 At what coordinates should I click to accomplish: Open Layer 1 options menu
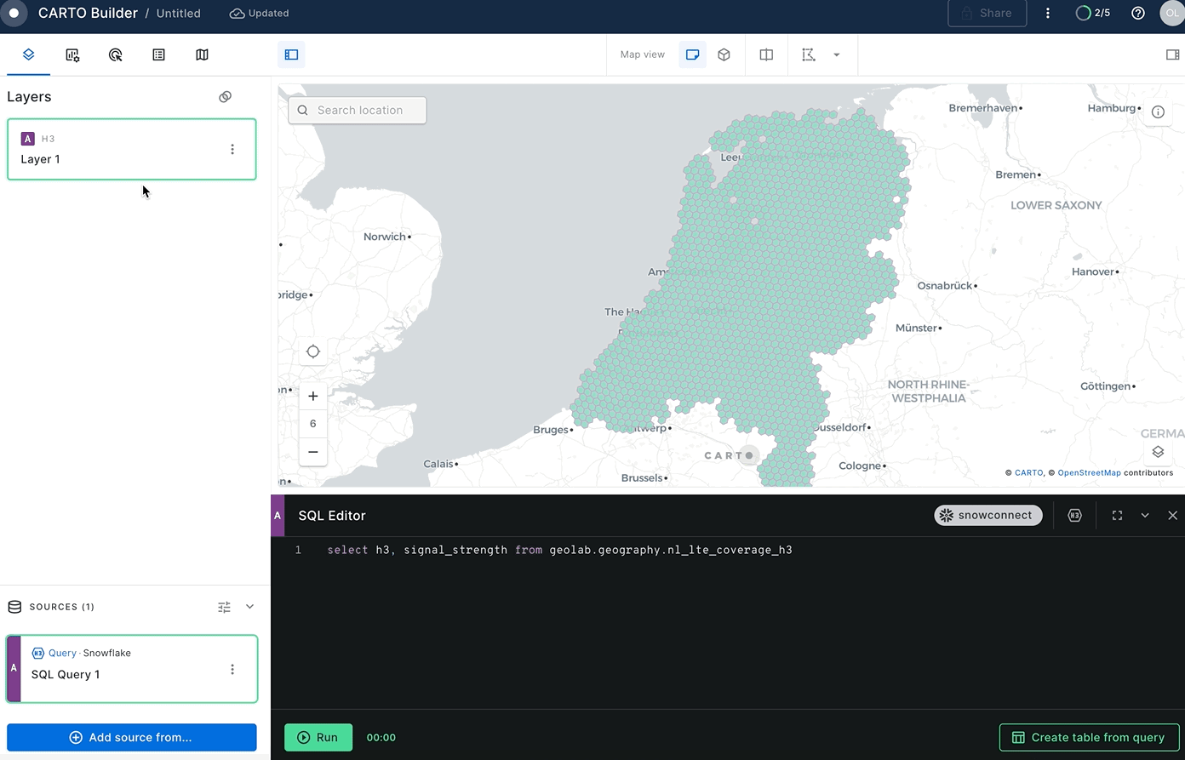(232, 149)
